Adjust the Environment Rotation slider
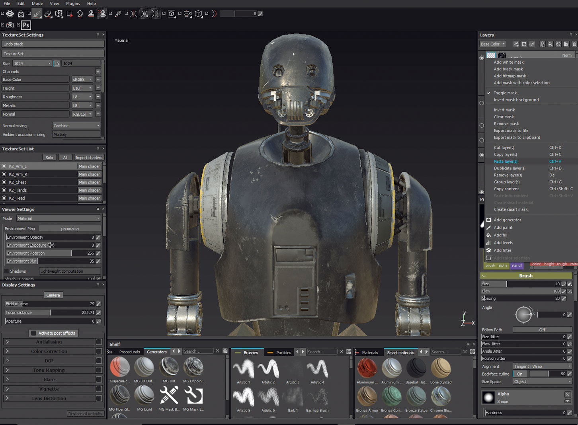Image resolution: width=578 pixels, height=425 pixels. [50, 253]
